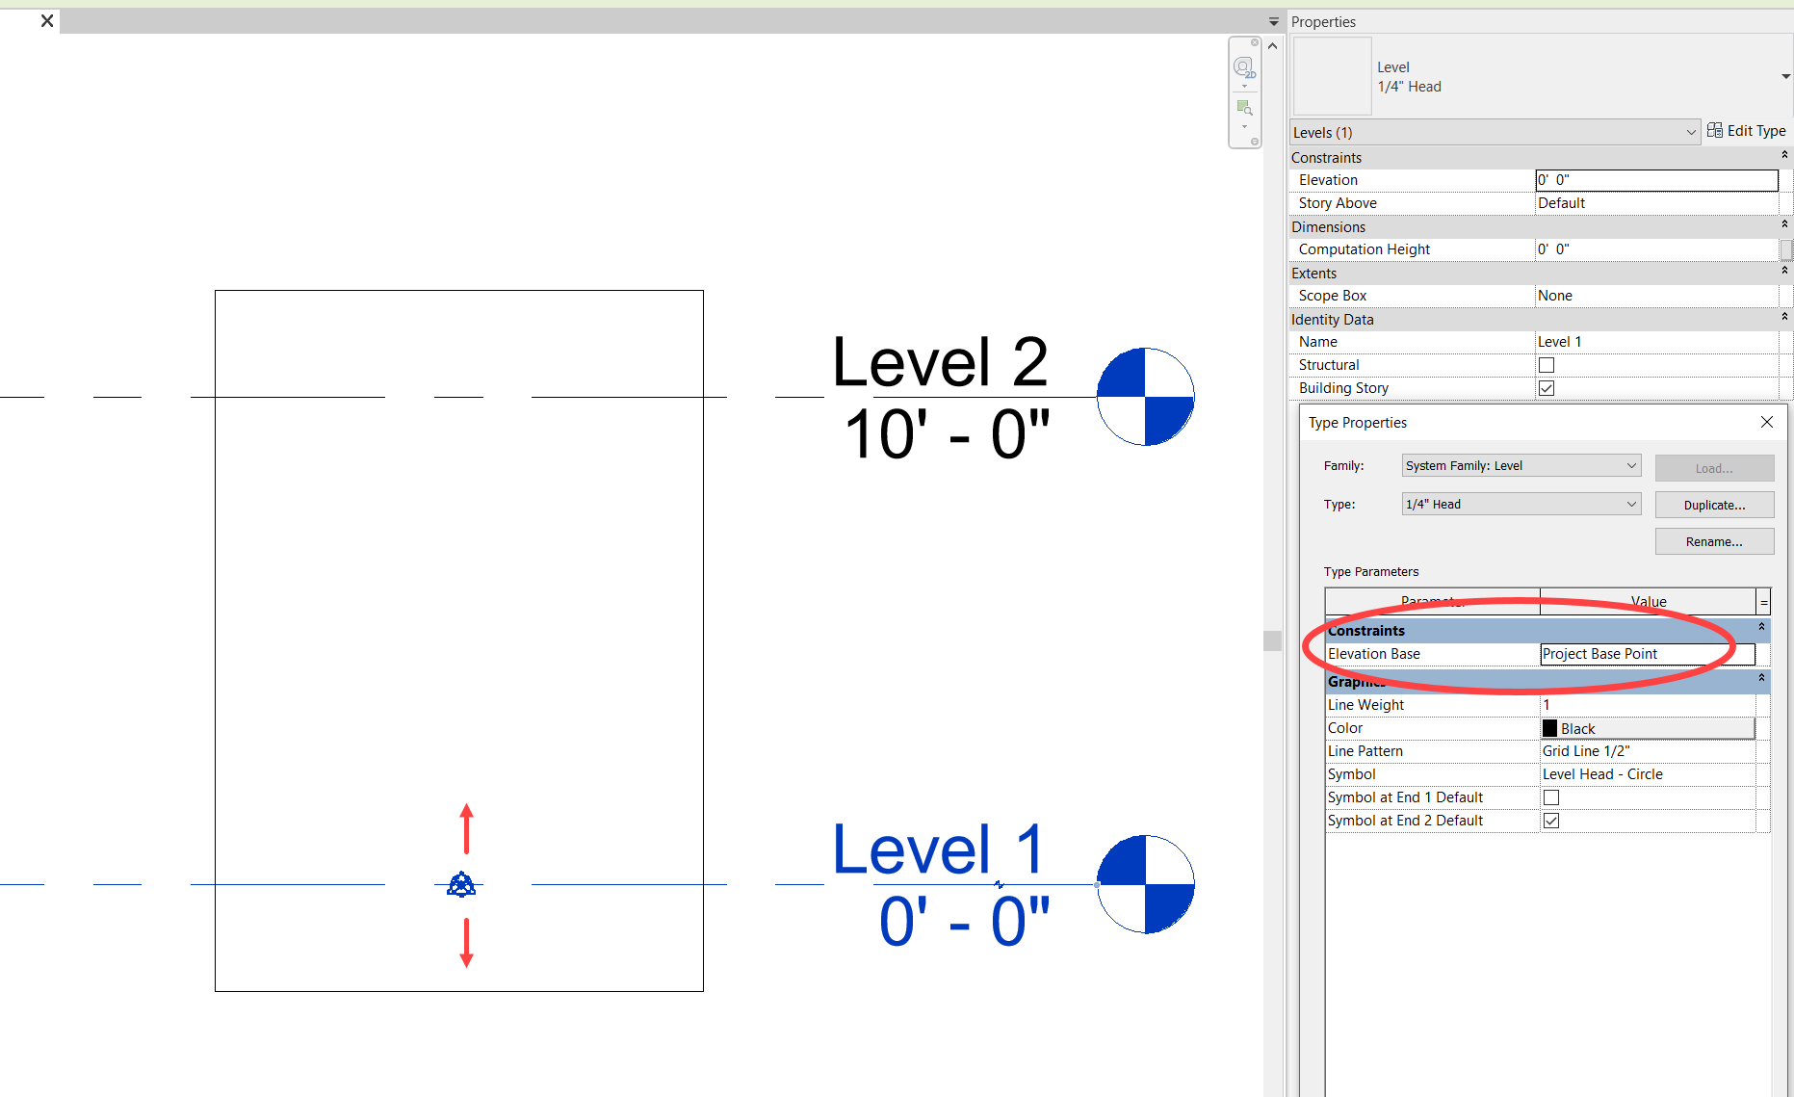Close the Type Properties dialog
1794x1097 pixels.
1766,422
